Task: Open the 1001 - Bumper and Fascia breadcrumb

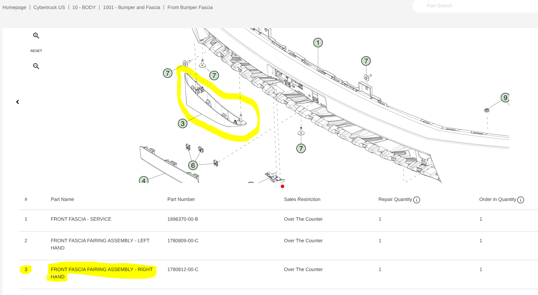Action: point(131,7)
